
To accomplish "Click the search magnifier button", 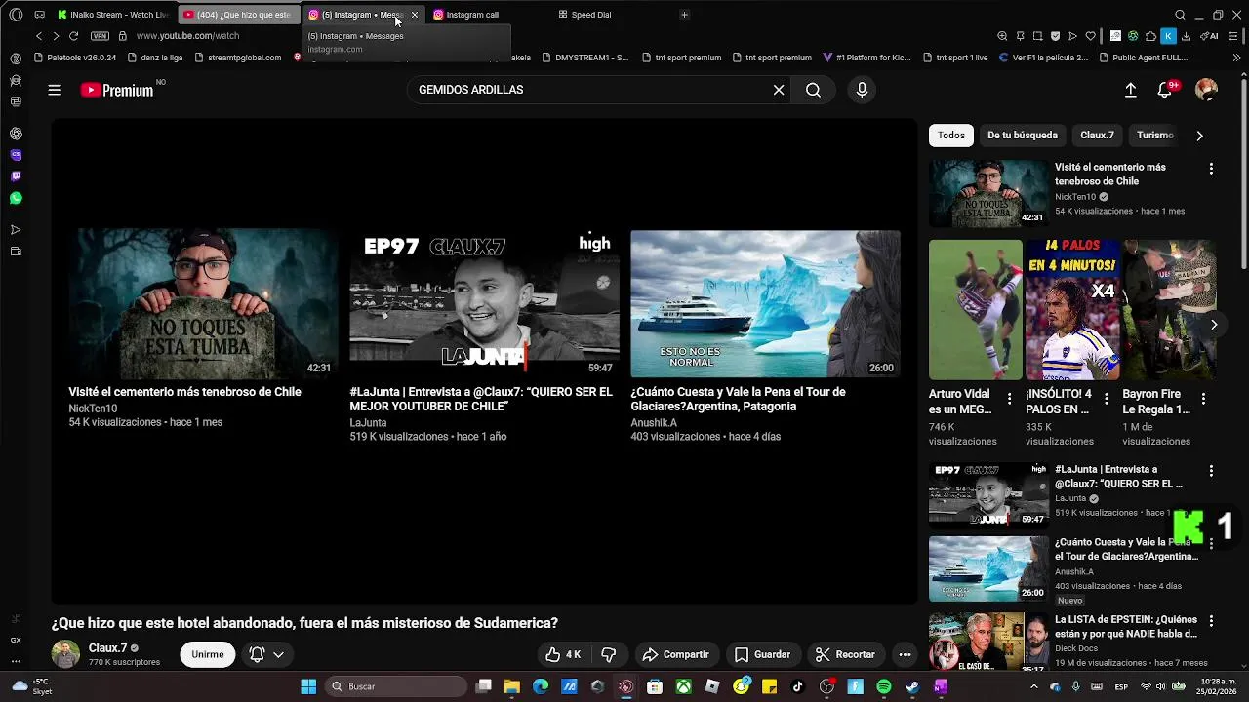I will click(813, 90).
